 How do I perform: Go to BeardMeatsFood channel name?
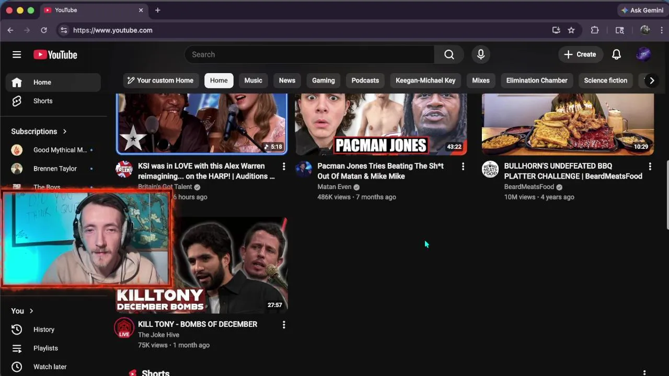(x=529, y=187)
